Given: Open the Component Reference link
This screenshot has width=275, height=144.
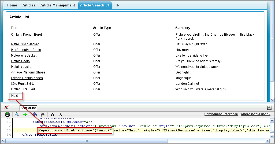Looking at the screenshot, I should click(x=221, y=114).
